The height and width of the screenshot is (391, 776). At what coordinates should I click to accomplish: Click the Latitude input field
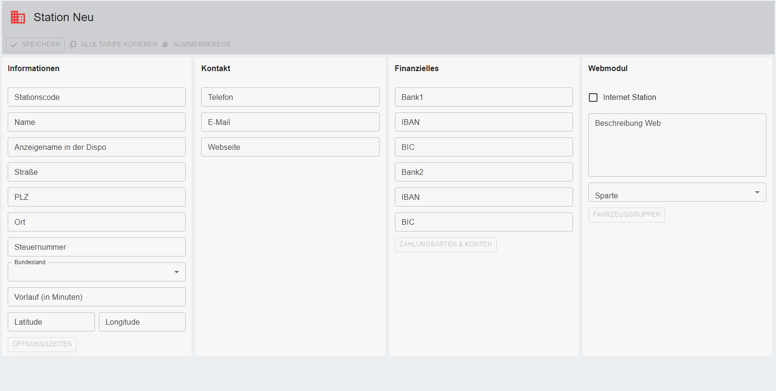click(51, 322)
